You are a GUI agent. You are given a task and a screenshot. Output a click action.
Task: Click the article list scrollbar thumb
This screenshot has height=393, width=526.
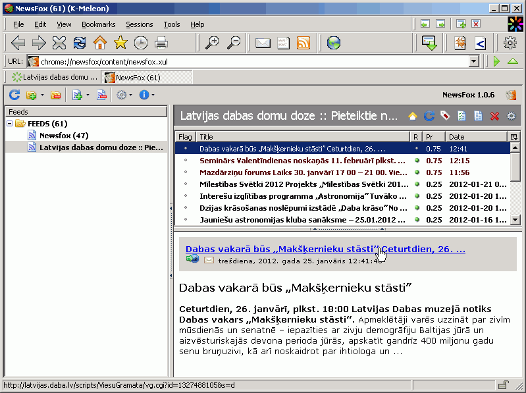tap(515, 167)
